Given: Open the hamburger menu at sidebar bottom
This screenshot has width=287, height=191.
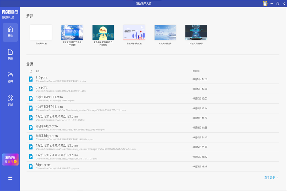Looking at the screenshot, I should click(x=10, y=178).
